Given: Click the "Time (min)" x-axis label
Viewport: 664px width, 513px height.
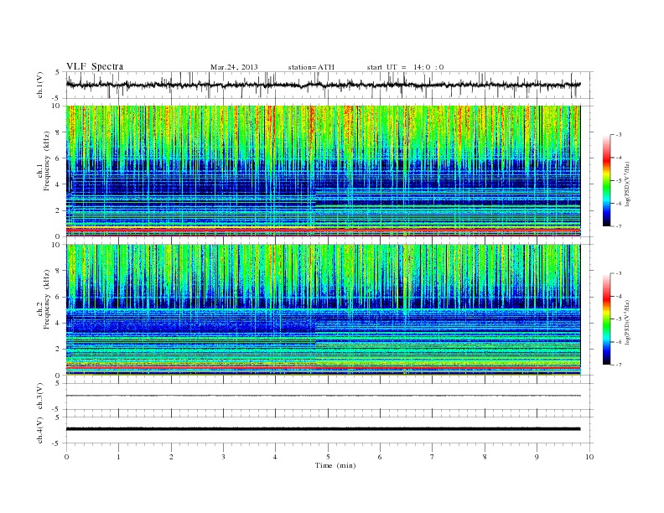Looking at the screenshot, I should [335, 465].
